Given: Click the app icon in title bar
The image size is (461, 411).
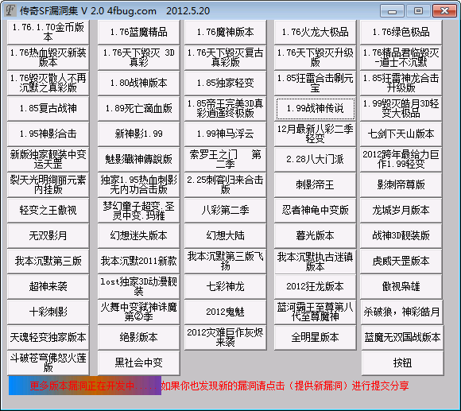Looking at the screenshot, I should coord(10,10).
